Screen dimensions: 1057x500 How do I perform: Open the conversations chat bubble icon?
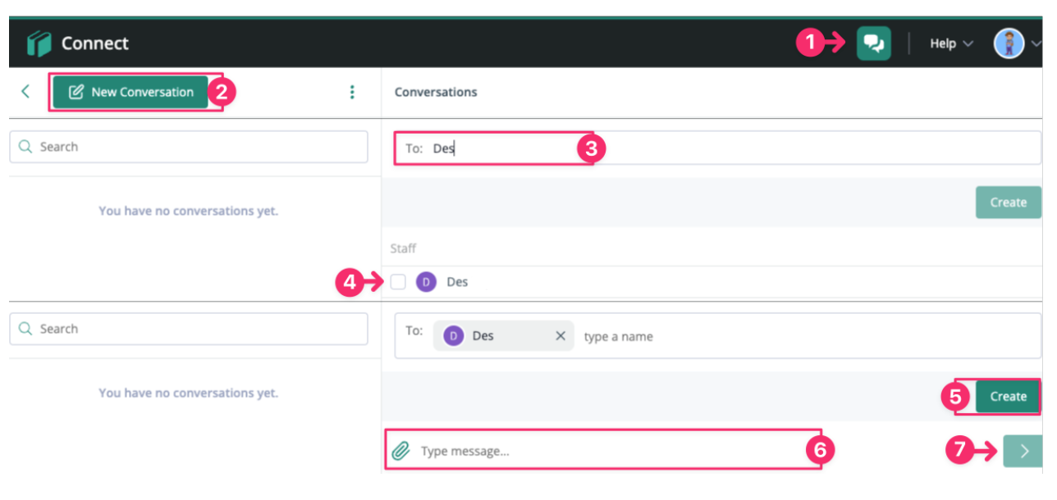tap(873, 43)
